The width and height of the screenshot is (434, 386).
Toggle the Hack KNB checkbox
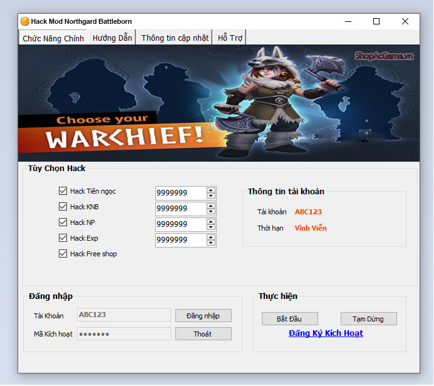[63, 207]
